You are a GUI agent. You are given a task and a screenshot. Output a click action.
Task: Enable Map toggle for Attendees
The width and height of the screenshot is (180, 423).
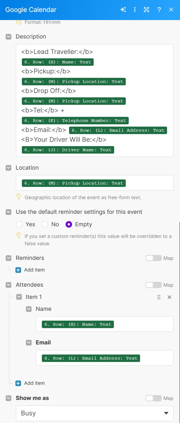[x=153, y=285]
